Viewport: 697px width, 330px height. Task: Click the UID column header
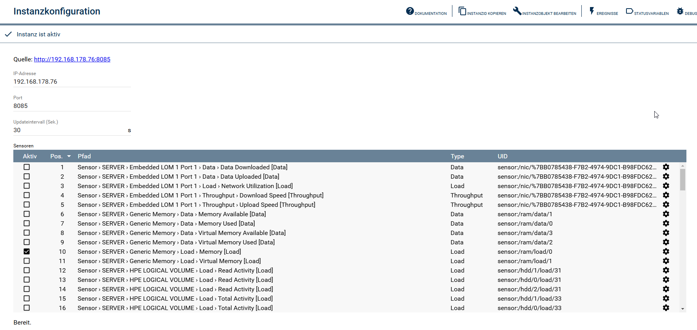coord(502,156)
